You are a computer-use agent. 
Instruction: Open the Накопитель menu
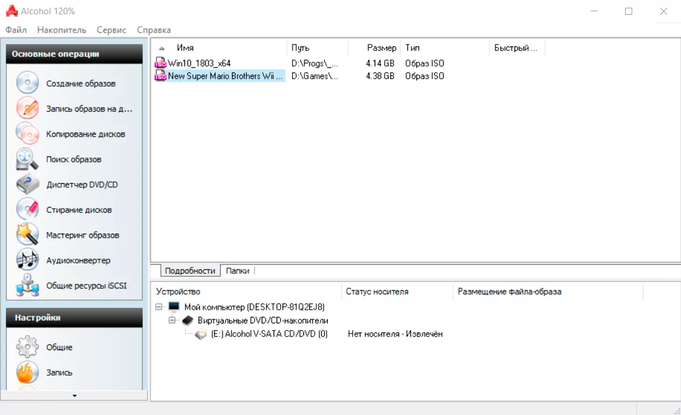tap(62, 30)
